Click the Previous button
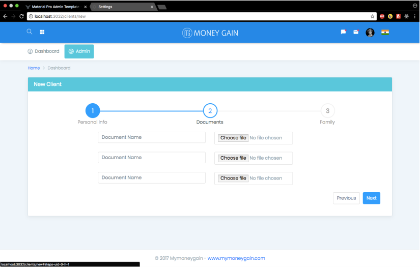Screen dimensions: 420x267 346,198
